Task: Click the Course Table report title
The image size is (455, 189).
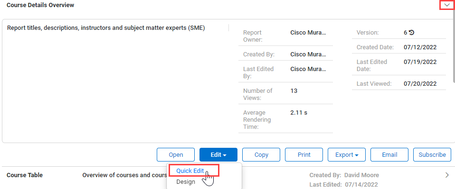Action: point(25,175)
